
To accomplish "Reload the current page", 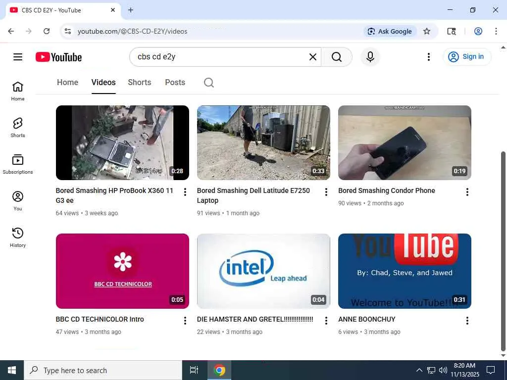I will [x=47, y=31].
